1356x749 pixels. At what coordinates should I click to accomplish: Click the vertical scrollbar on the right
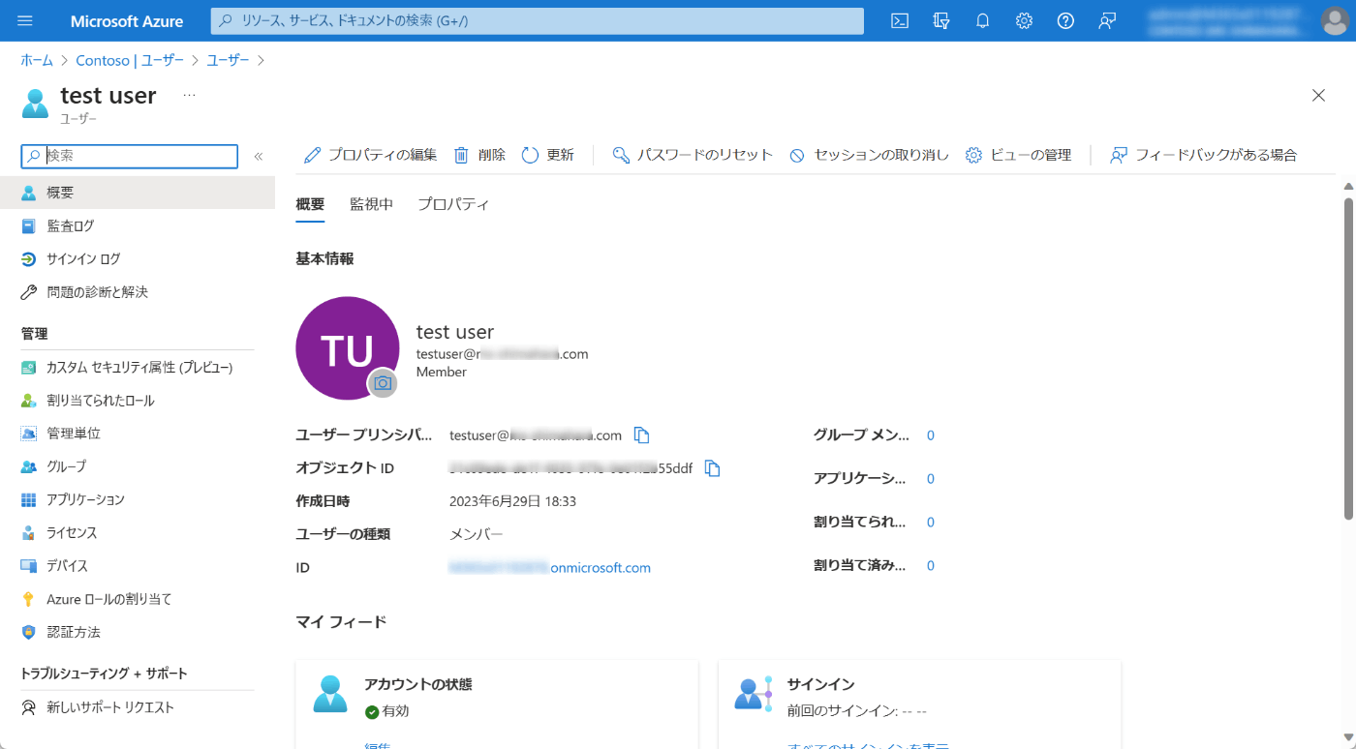coord(1348,359)
